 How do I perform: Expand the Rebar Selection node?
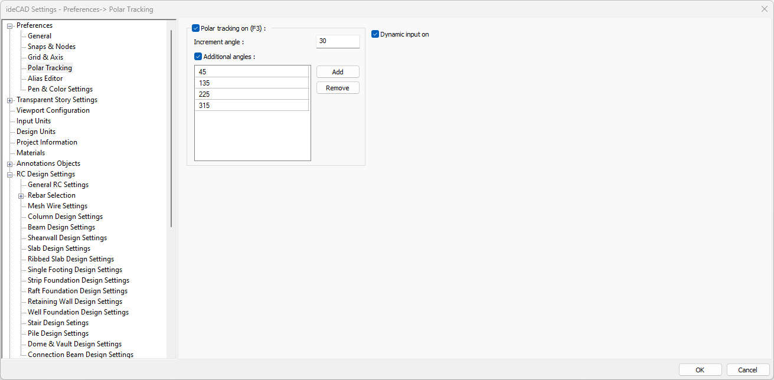(x=21, y=196)
